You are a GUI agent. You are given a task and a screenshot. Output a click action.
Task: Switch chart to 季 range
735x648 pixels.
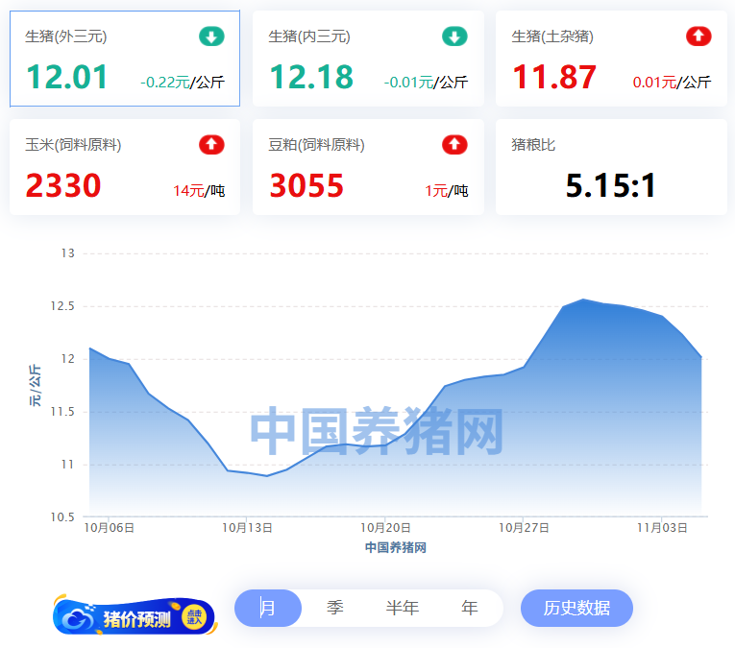[335, 608]
